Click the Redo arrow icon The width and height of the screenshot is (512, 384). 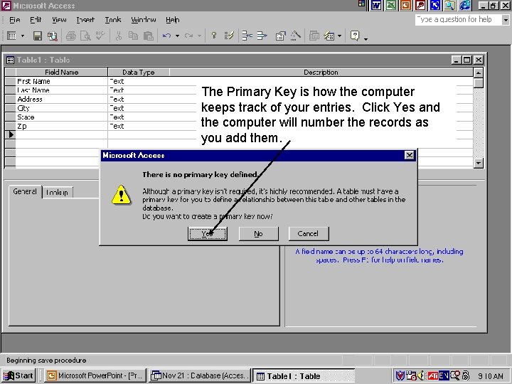(188, 36)
